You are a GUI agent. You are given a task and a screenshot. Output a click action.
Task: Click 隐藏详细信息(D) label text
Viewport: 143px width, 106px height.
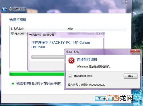click(x=83, y=76)
